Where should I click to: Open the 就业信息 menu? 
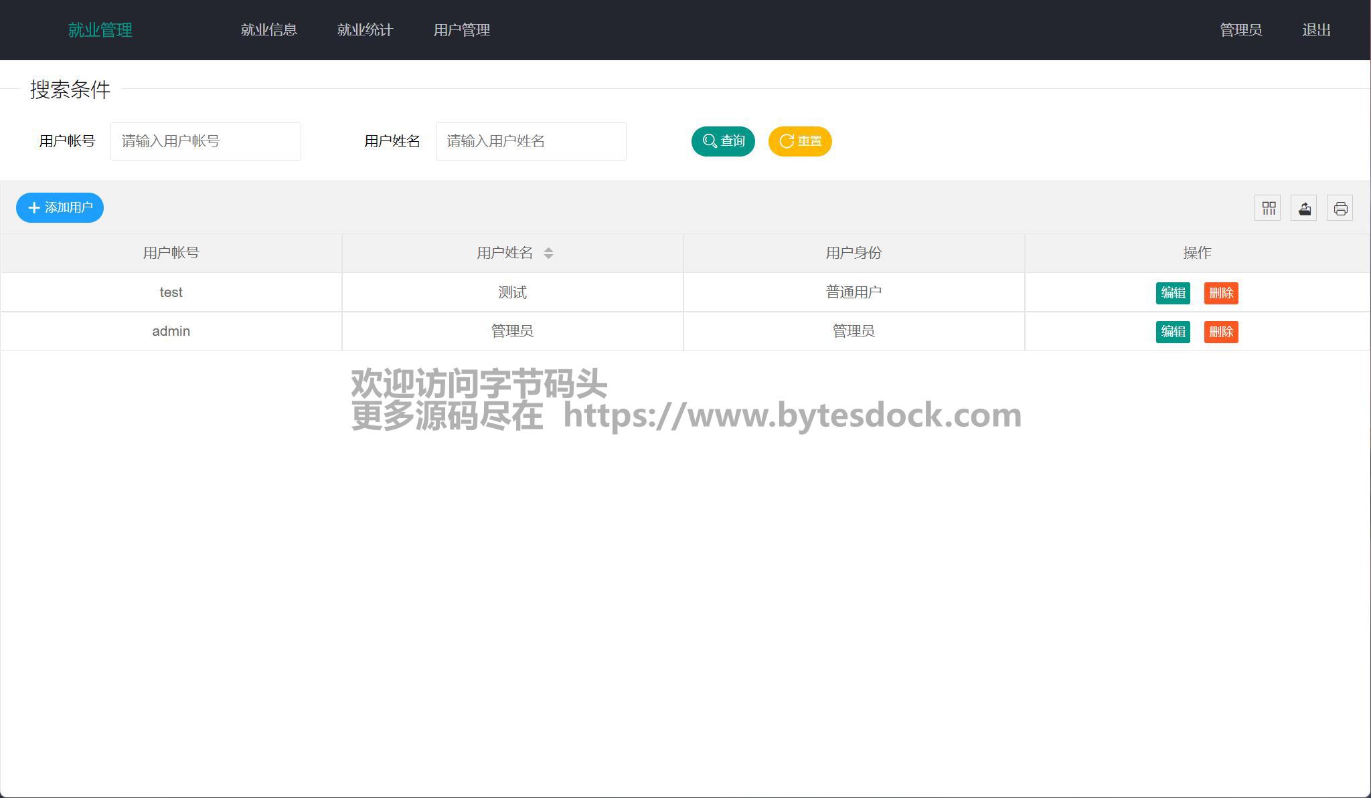268,30
